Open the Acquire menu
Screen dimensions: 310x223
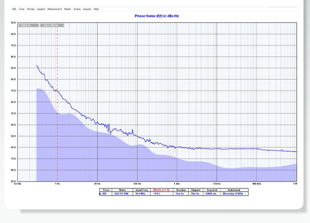[x=87, y=9]
